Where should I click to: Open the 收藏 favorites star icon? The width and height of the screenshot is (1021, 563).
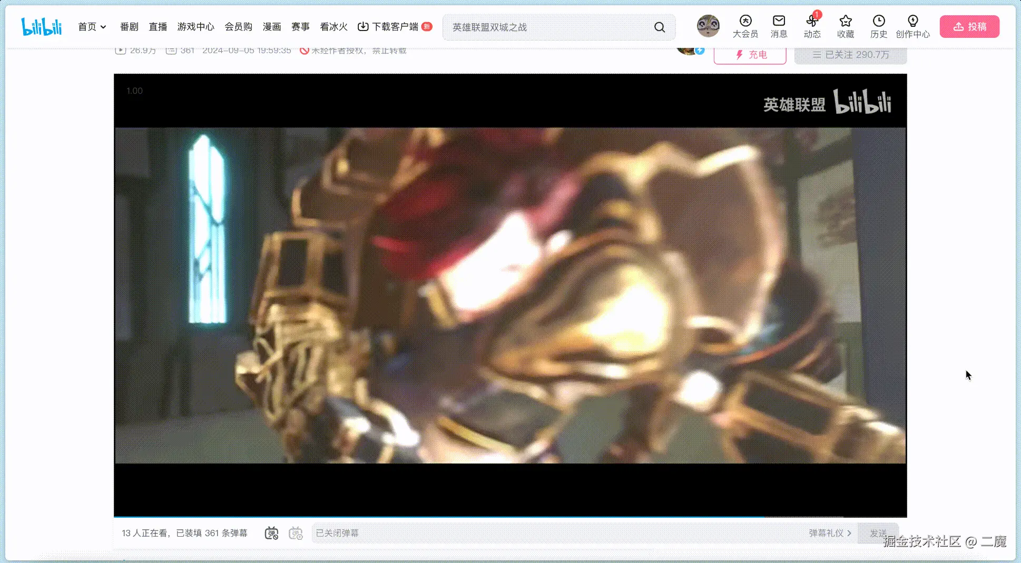point(846,26)
